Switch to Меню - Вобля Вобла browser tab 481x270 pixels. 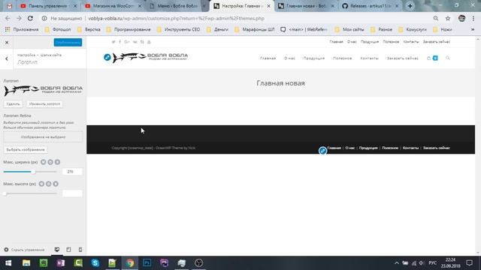[x=177, y=6]
